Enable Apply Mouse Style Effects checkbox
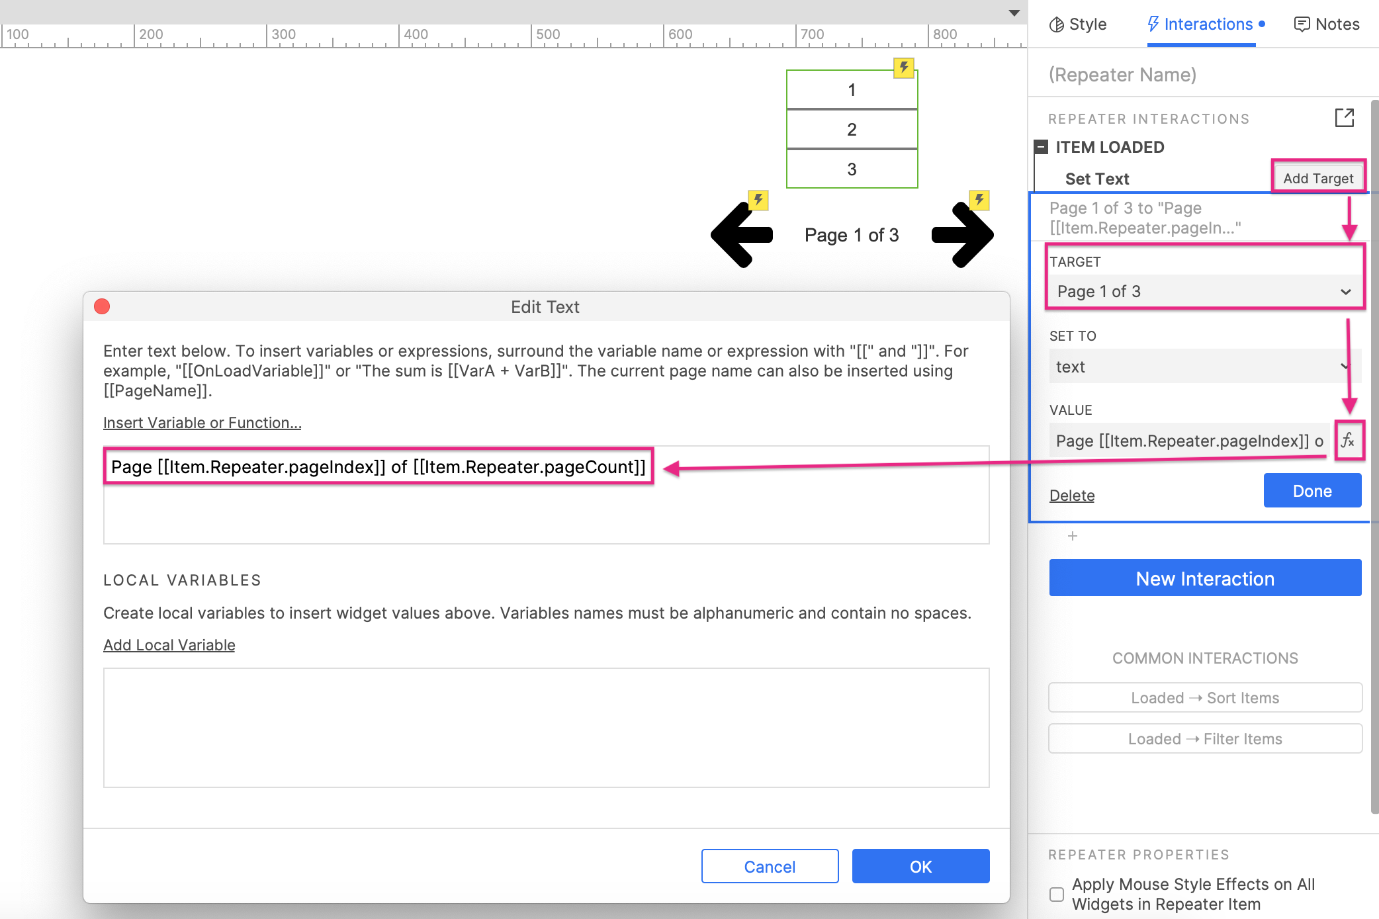 pos(1057,895)
